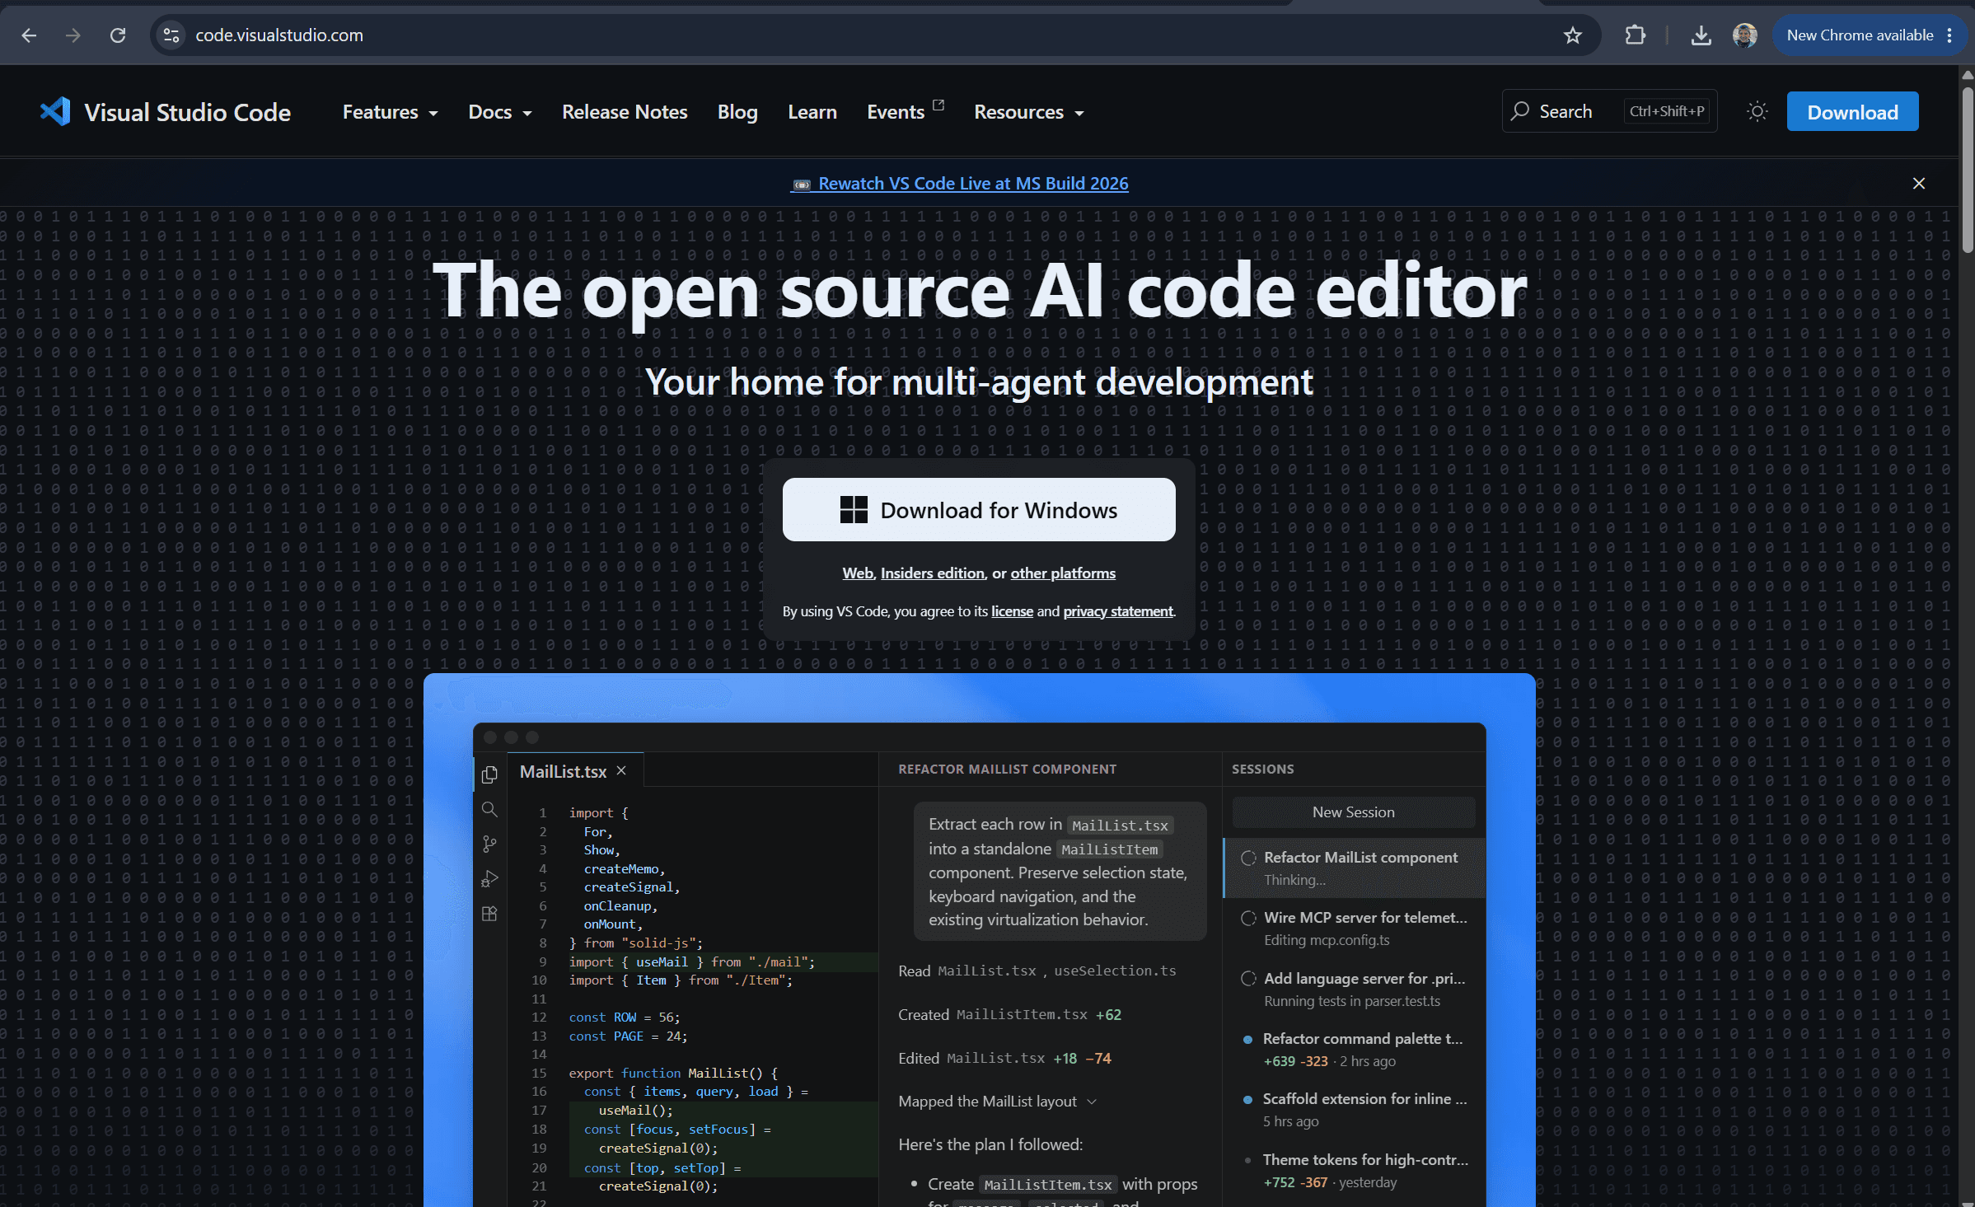Expand the 'Mapped the MailList layout' chevron
The height and width of the screenshot is (1207, 1975).
pyautogui.click(x=1092, y=1102)
